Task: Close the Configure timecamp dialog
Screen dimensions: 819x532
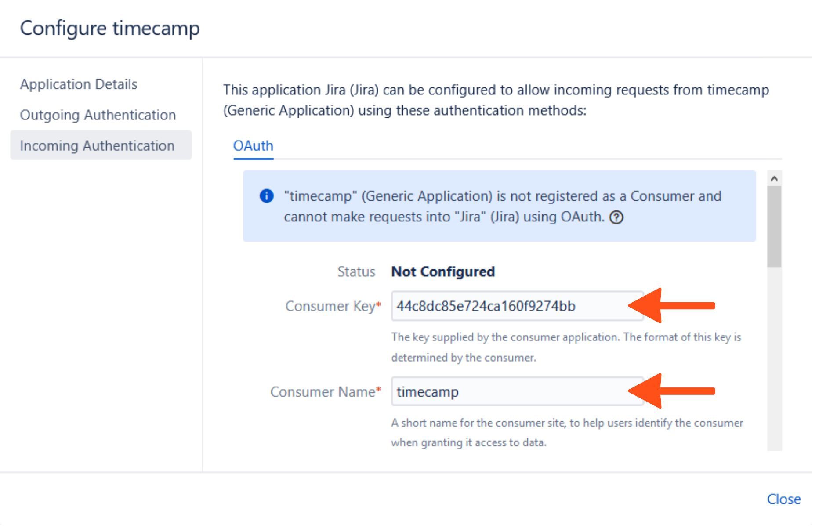Action: tap(783, 499)
